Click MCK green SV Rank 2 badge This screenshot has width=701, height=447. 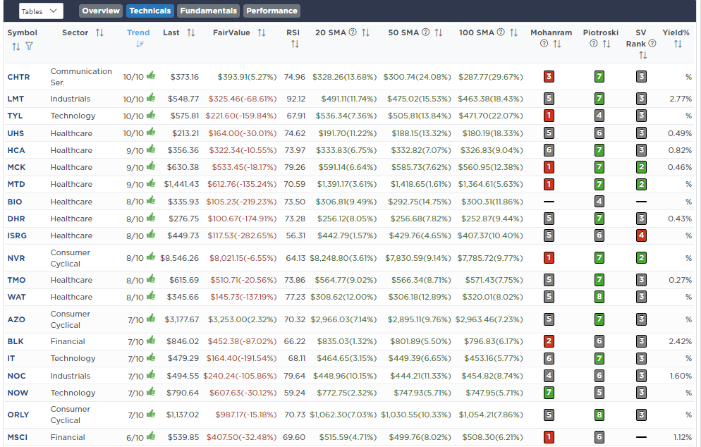641,166
